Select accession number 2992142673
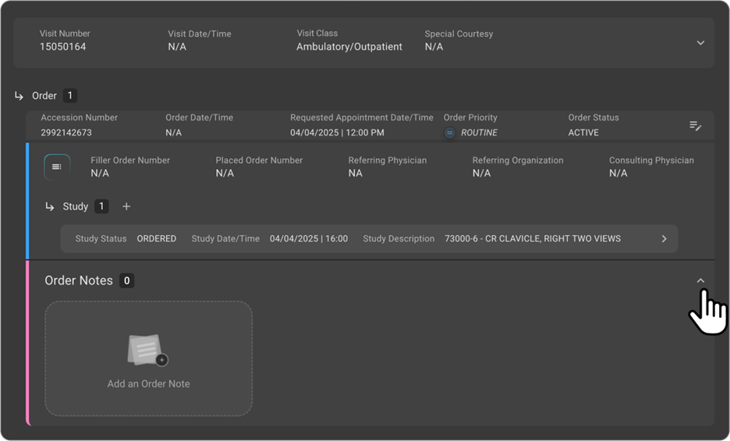The image size is (730, 441). pyautogui.click(x=66, y=133)
